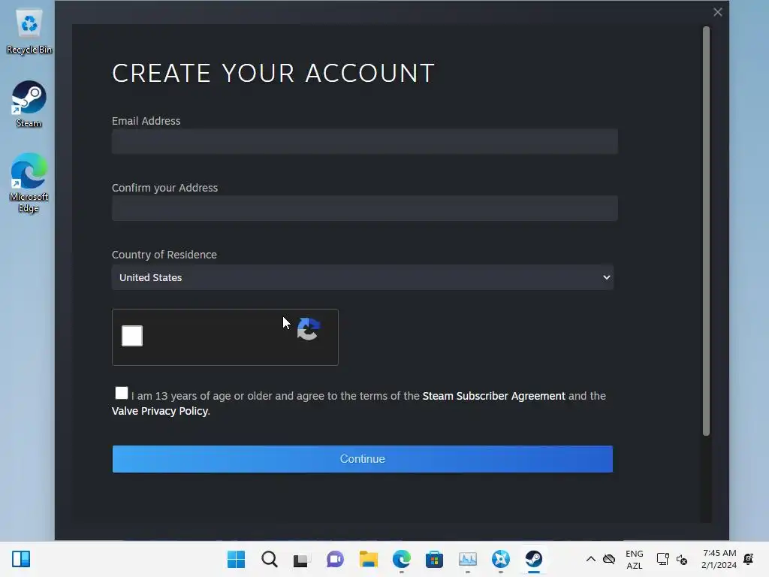The image size is (769, 577).
Task: Select the Microsoft Edge desktop shortcut
Action: pyautogui.click(x=29, y=183)
